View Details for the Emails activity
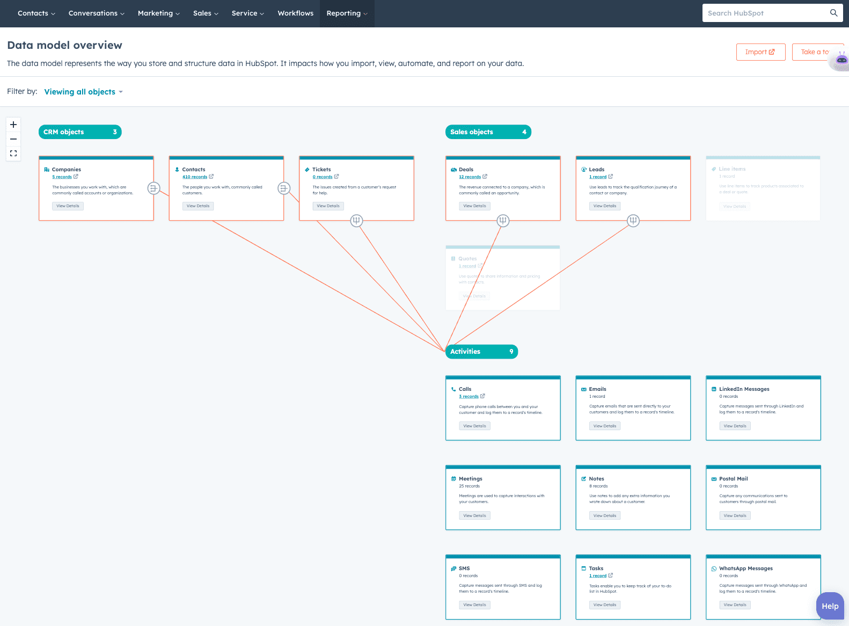This screenshot has width=849, height=626. coord(605,426)
